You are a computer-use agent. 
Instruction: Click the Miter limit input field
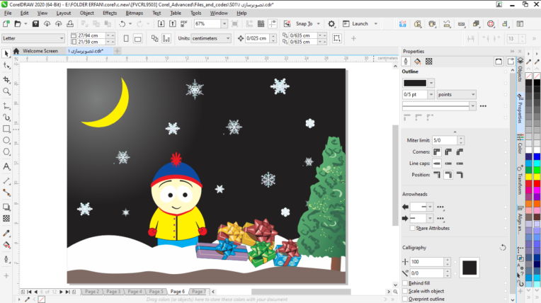pos(445,140)
